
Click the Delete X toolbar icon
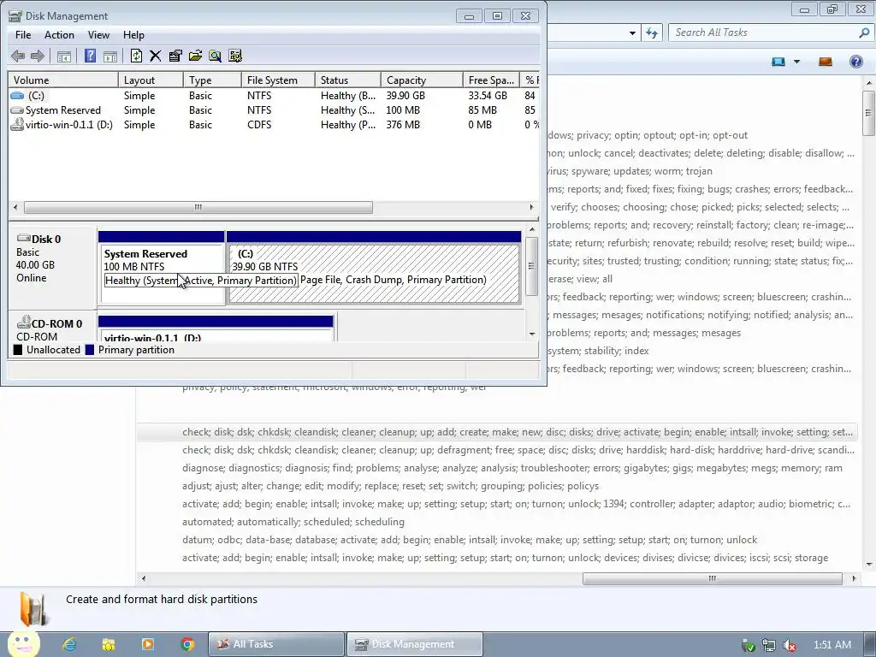(x=156, y=56)
